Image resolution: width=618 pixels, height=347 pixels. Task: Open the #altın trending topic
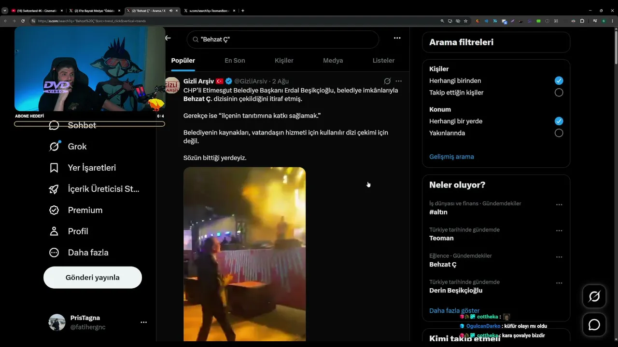(x=438, y=212)
